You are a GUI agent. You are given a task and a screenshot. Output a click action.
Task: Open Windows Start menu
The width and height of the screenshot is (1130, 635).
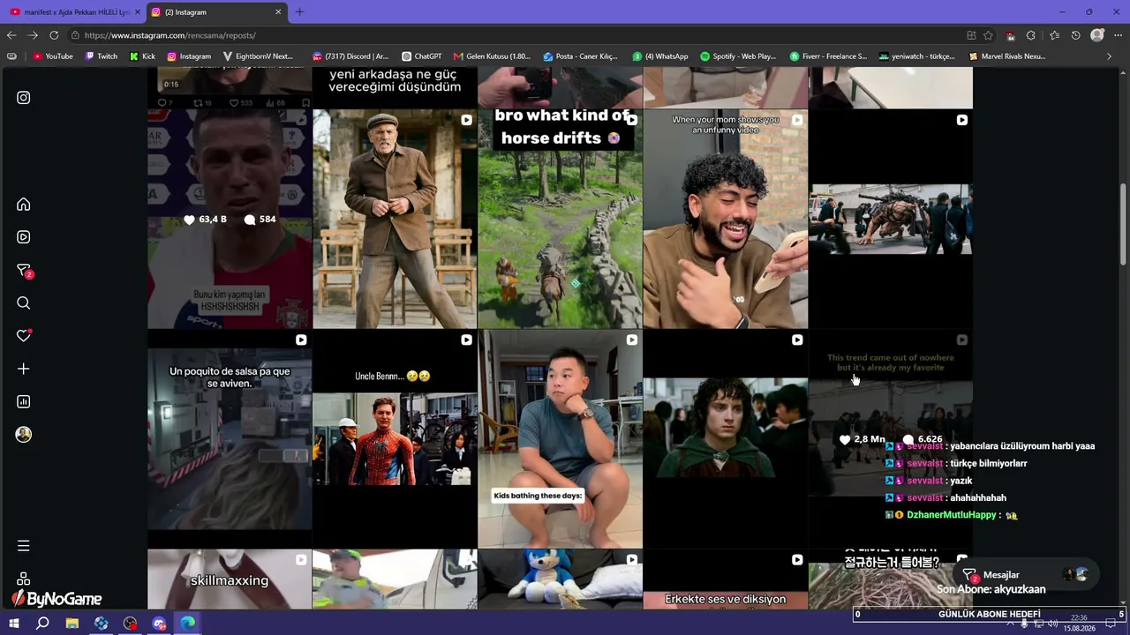[14, 624]
